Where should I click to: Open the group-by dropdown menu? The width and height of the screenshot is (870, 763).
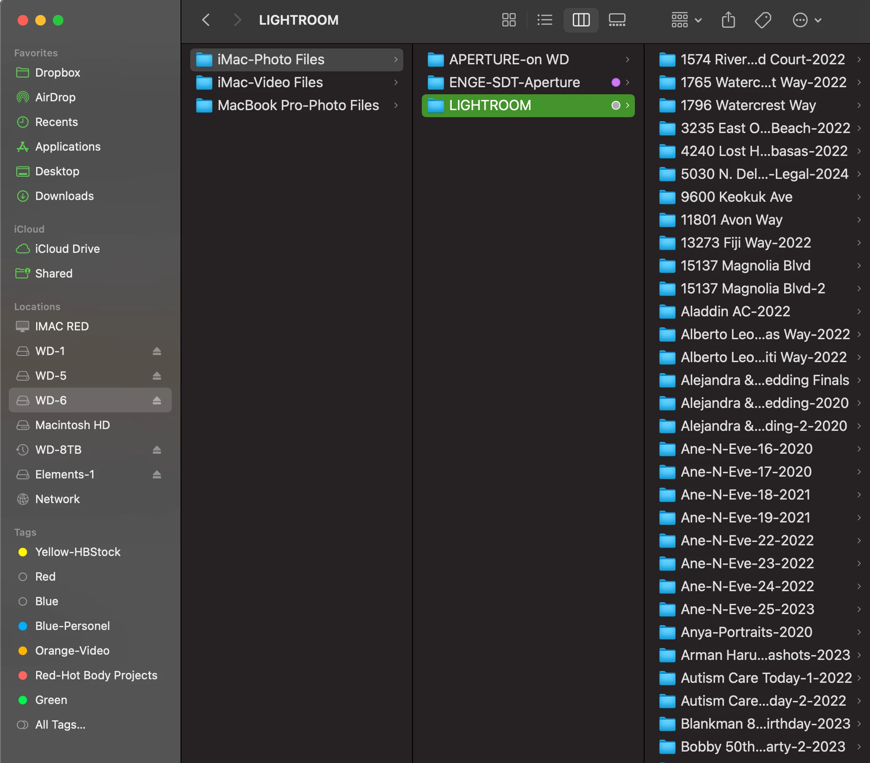[686, 20]
